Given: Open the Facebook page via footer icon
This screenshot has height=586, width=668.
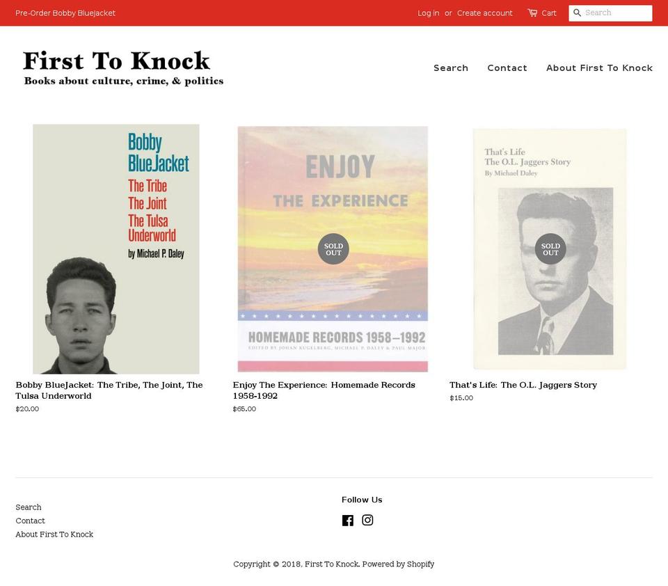Looking at the screenshot, I should pos(348,520).
